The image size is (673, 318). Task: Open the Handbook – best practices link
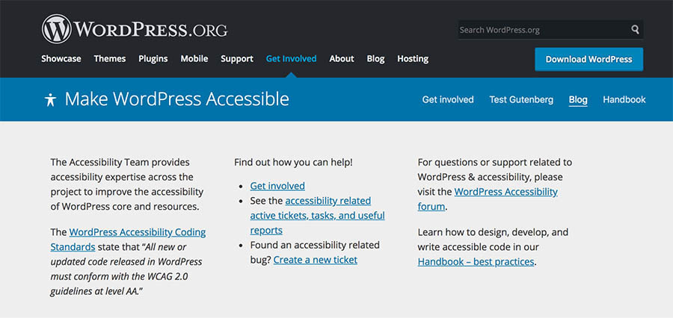476,262
